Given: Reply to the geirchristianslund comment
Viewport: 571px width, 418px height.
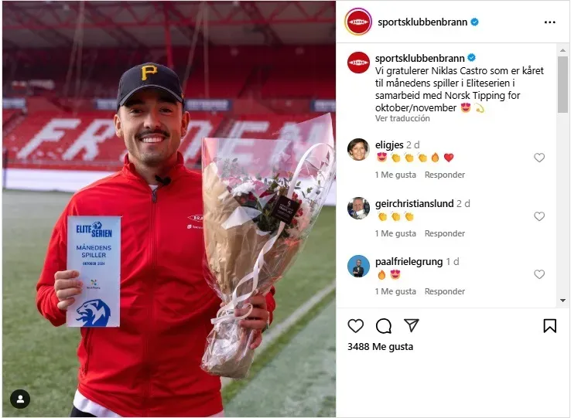Looking at the screenshot, I should pyautogui.click(x=445, y=233).
